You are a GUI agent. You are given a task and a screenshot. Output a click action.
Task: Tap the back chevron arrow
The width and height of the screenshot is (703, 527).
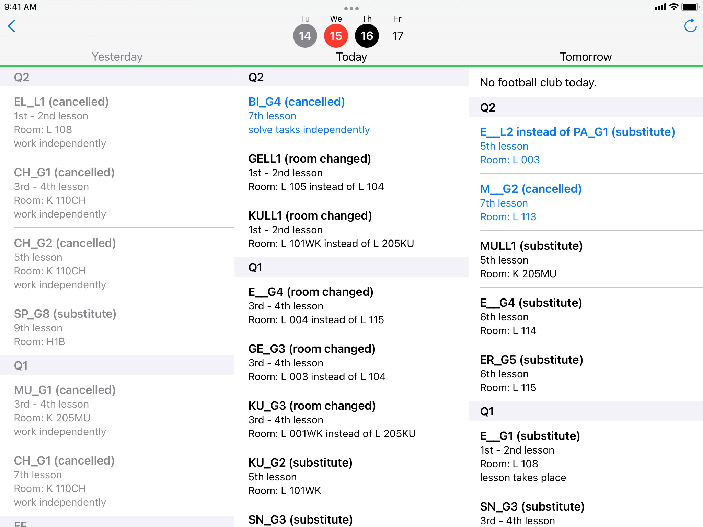click(x=12, y=26)
